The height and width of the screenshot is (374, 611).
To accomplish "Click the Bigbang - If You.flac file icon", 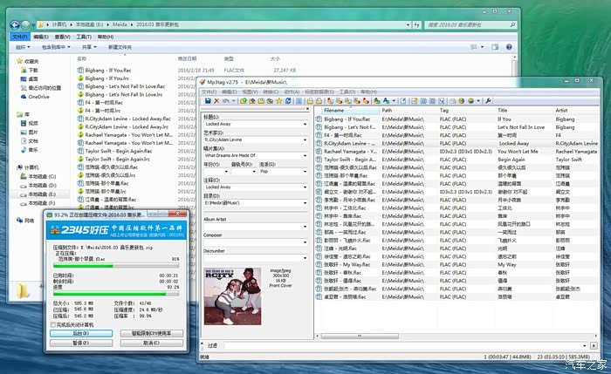I will pyautogui.click(x=79, y=68).
